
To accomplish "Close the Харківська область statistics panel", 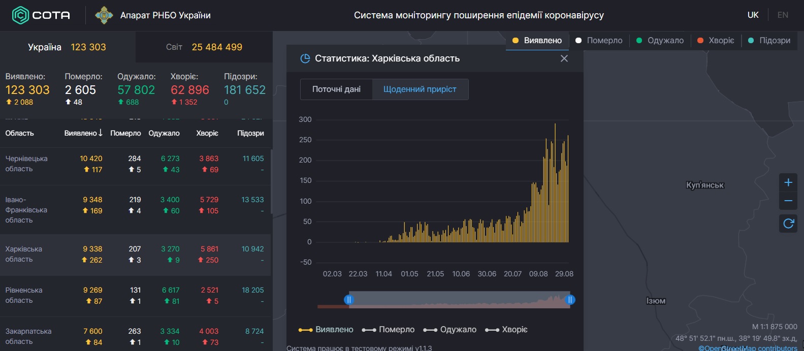I will coord(564,58).
